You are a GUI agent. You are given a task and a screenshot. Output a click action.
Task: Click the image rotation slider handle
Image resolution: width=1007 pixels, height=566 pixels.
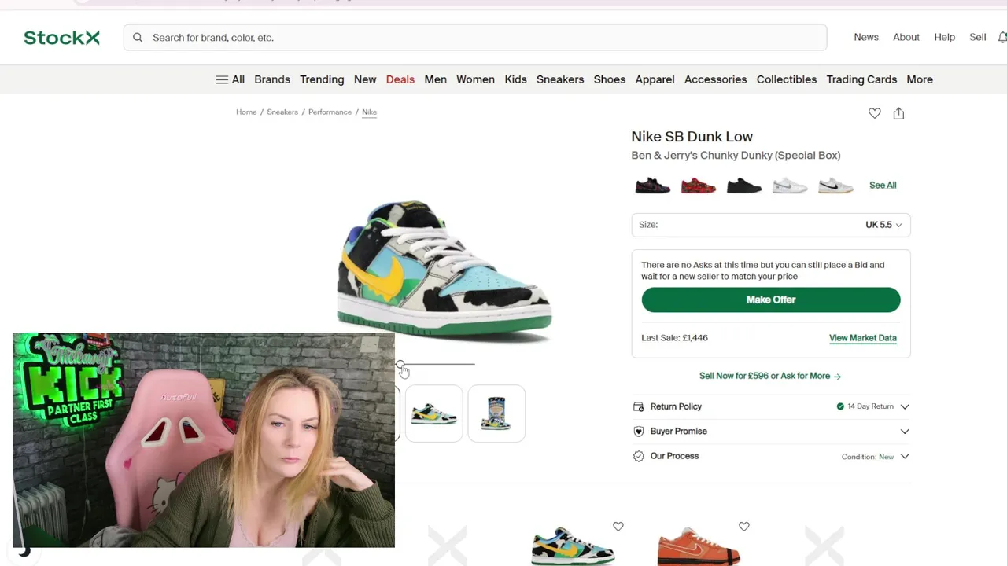(x=400, y=364)
